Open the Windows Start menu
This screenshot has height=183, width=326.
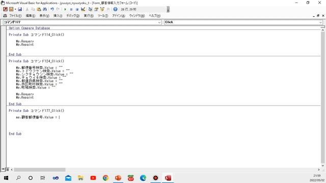(x=6, y=178)
